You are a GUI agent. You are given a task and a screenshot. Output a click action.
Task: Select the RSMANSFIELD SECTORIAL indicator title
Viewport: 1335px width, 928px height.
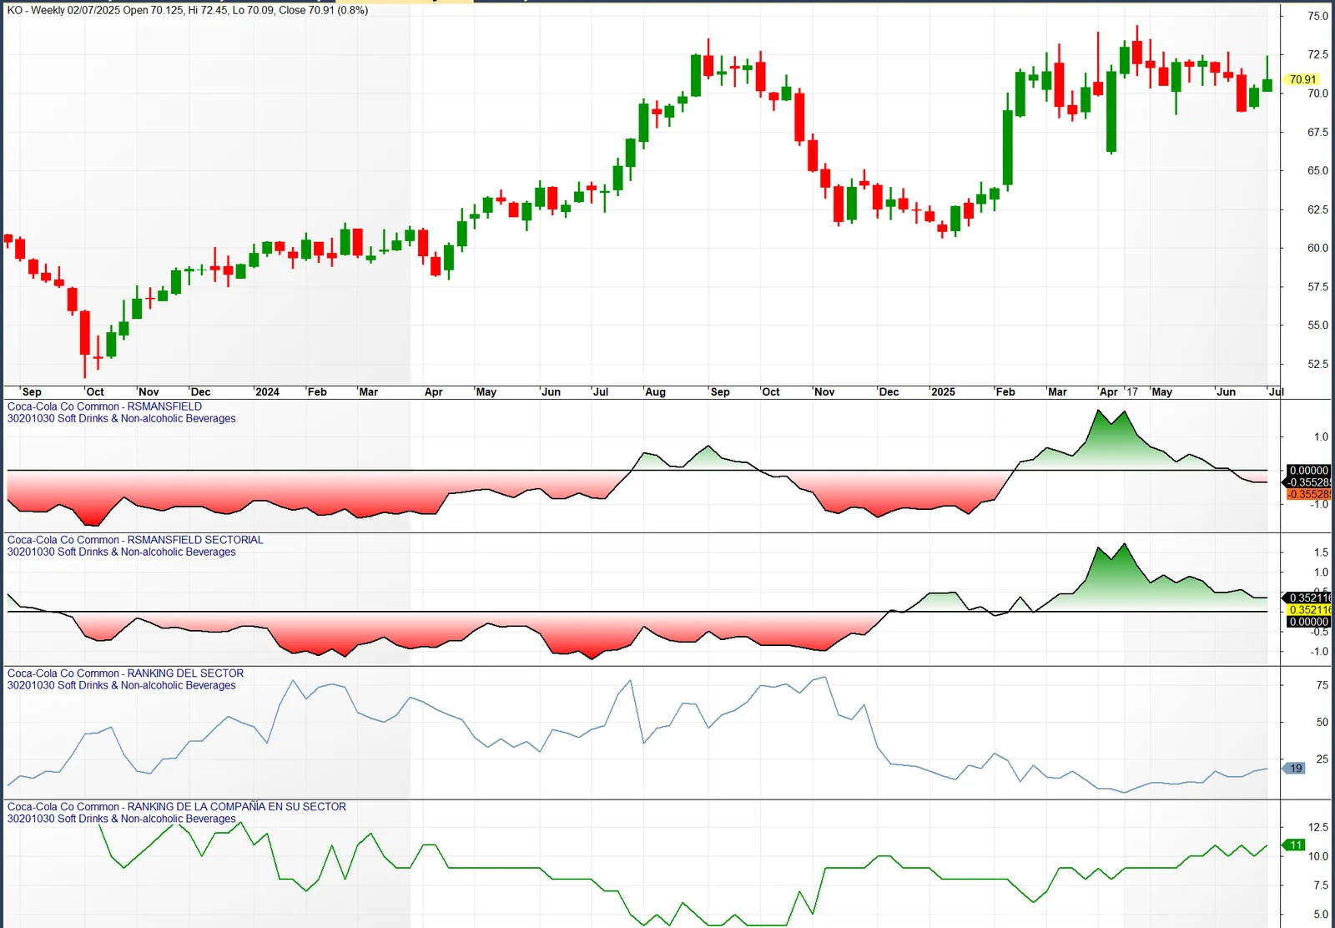pyautogui.click(x=135, y=540)
